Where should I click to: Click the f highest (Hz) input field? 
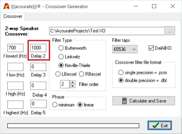15,105
